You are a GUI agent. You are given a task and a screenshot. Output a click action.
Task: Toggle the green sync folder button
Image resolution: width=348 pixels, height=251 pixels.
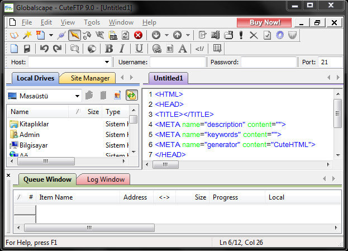click(x=132, y=96)
